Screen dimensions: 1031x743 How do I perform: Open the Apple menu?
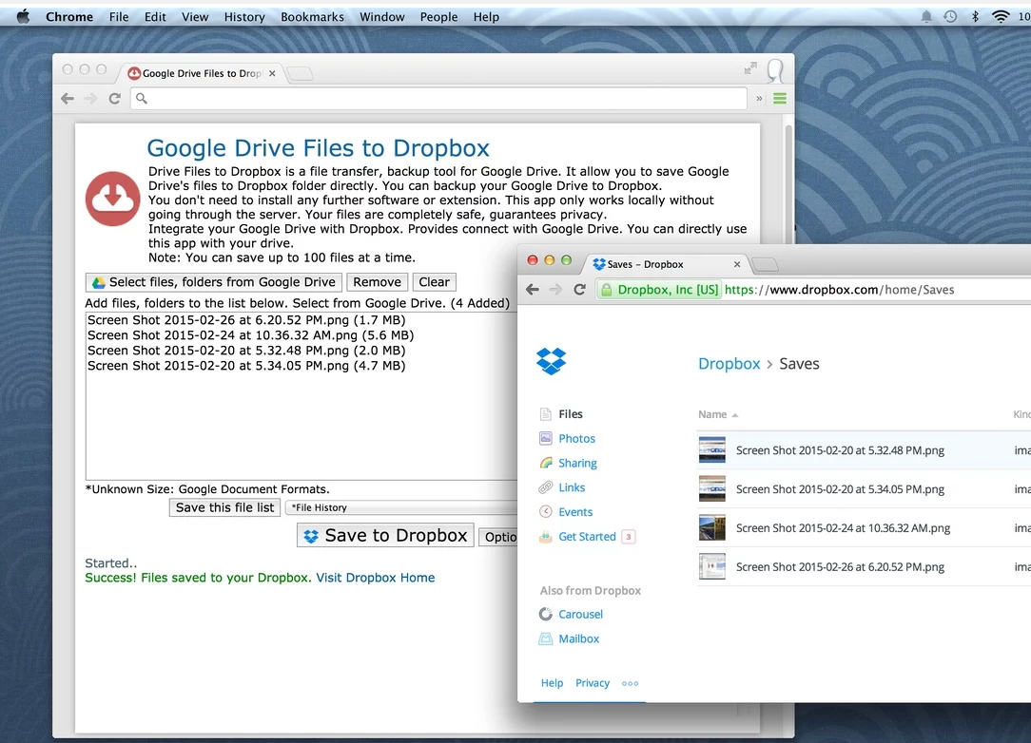(23, 16)
